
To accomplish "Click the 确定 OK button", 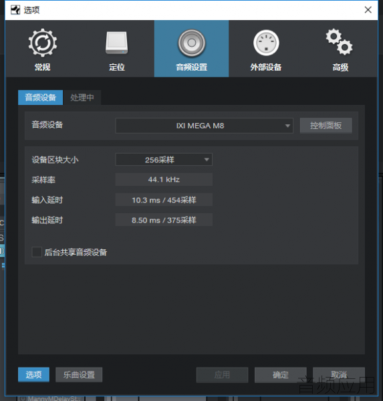I will 281,375.
